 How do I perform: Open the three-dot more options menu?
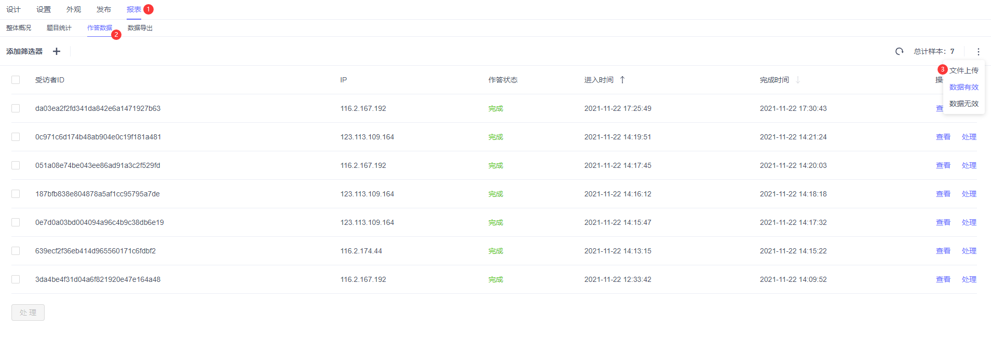pos(978,51)
